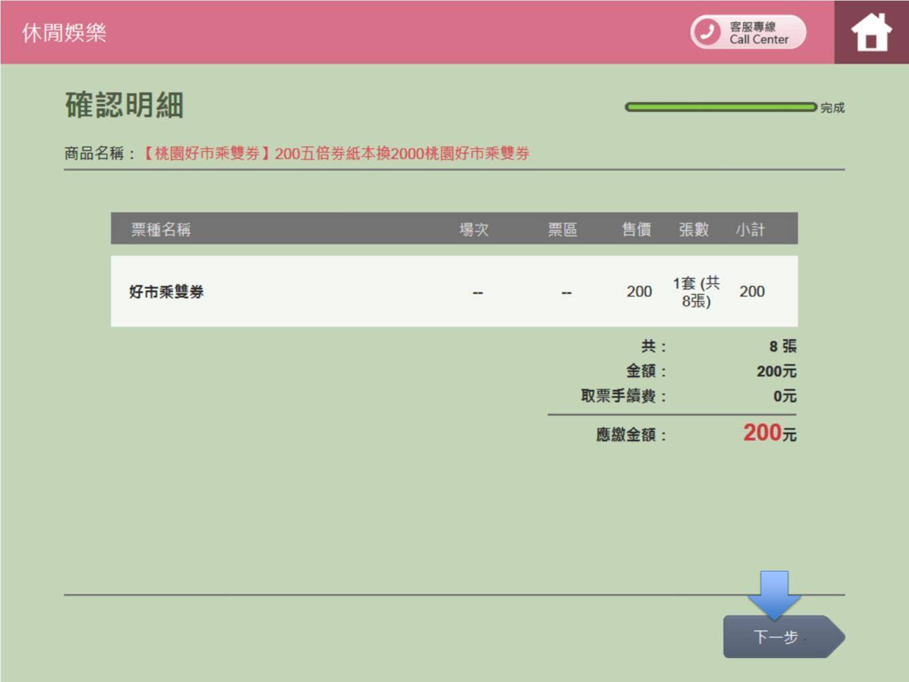Click the blue down arrow indicator
This screenshot has width=909, height=682.
[774, 593]
